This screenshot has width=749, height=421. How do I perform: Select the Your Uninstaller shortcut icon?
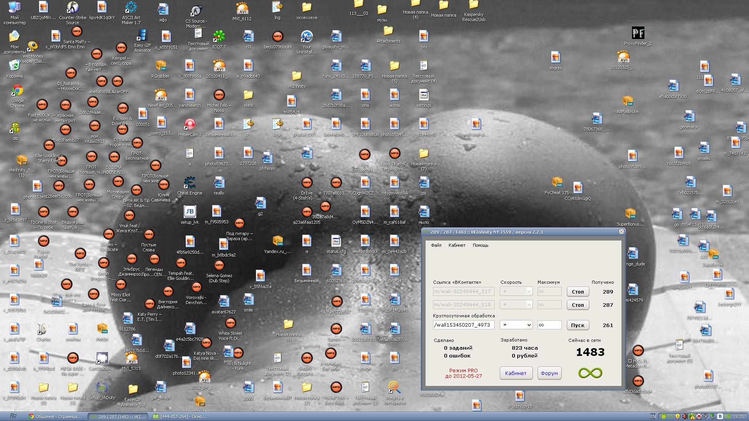pyautogui.click(x=307, y=42)
